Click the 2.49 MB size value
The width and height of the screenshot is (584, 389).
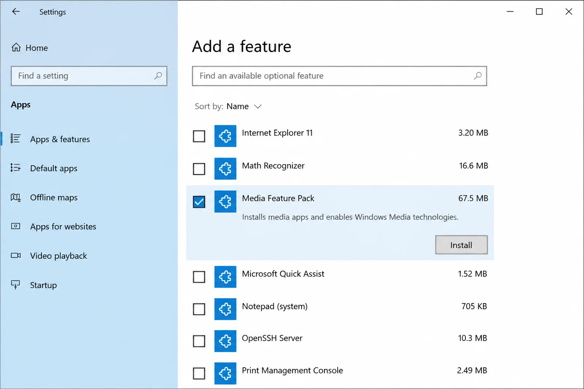click(472, 370)
